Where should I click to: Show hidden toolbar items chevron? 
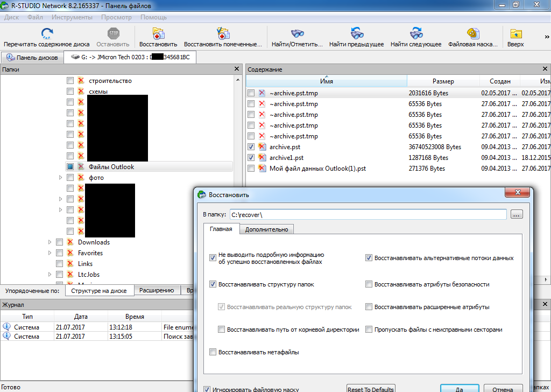547,37
